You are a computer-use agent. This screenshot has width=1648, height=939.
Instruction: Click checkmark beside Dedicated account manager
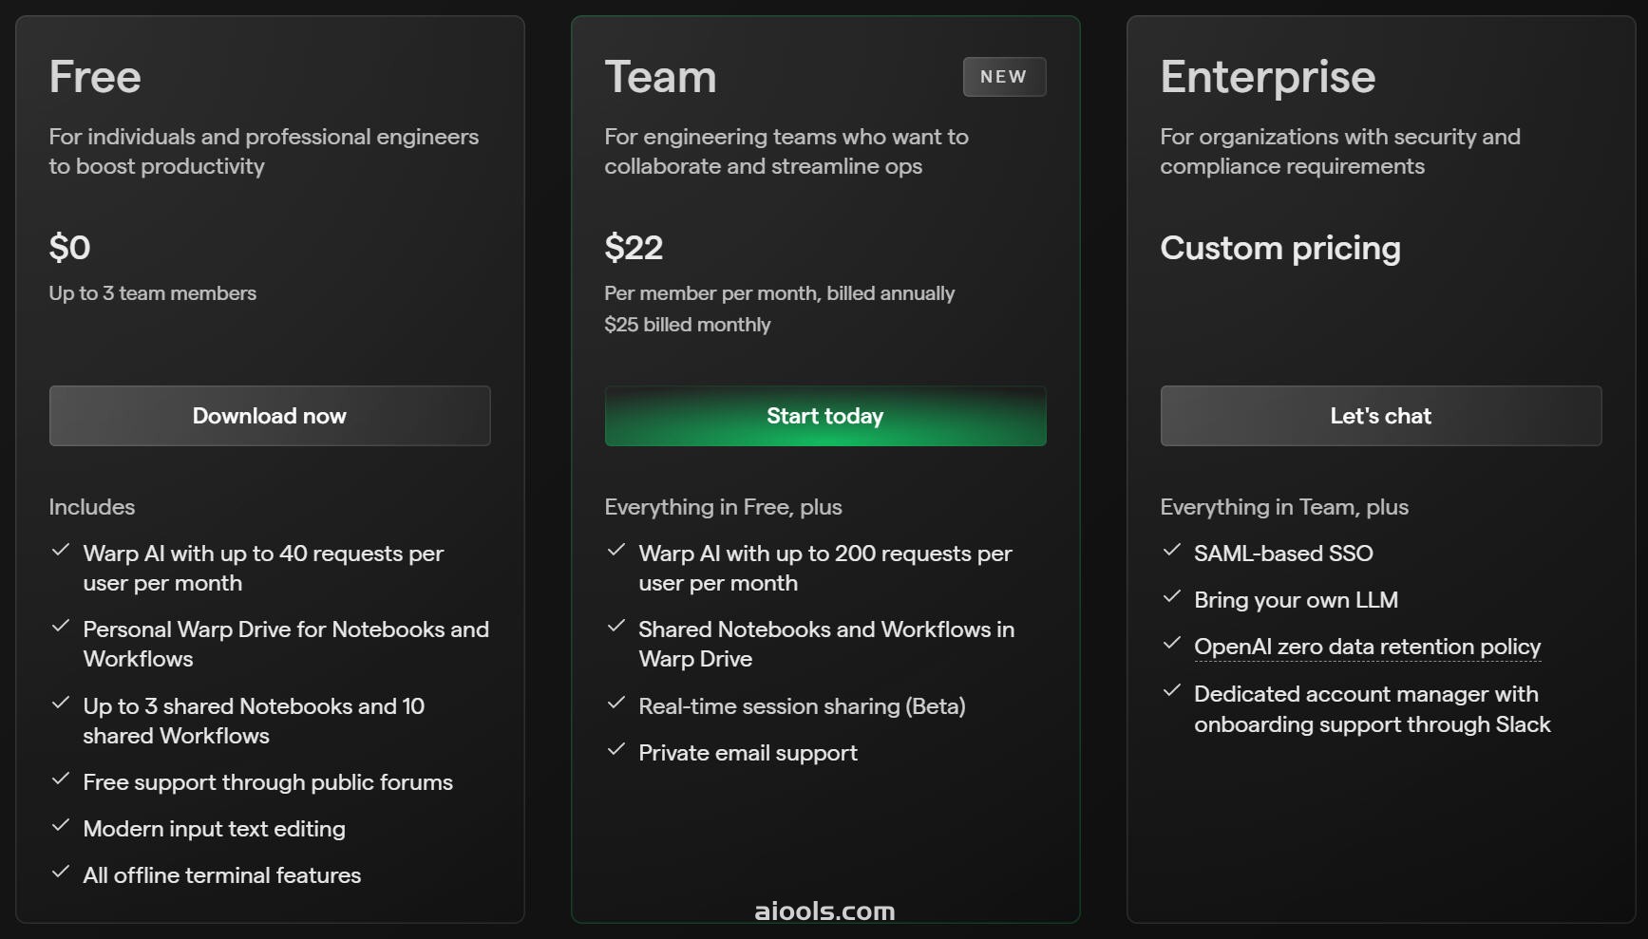click(x=1172, y=690)
